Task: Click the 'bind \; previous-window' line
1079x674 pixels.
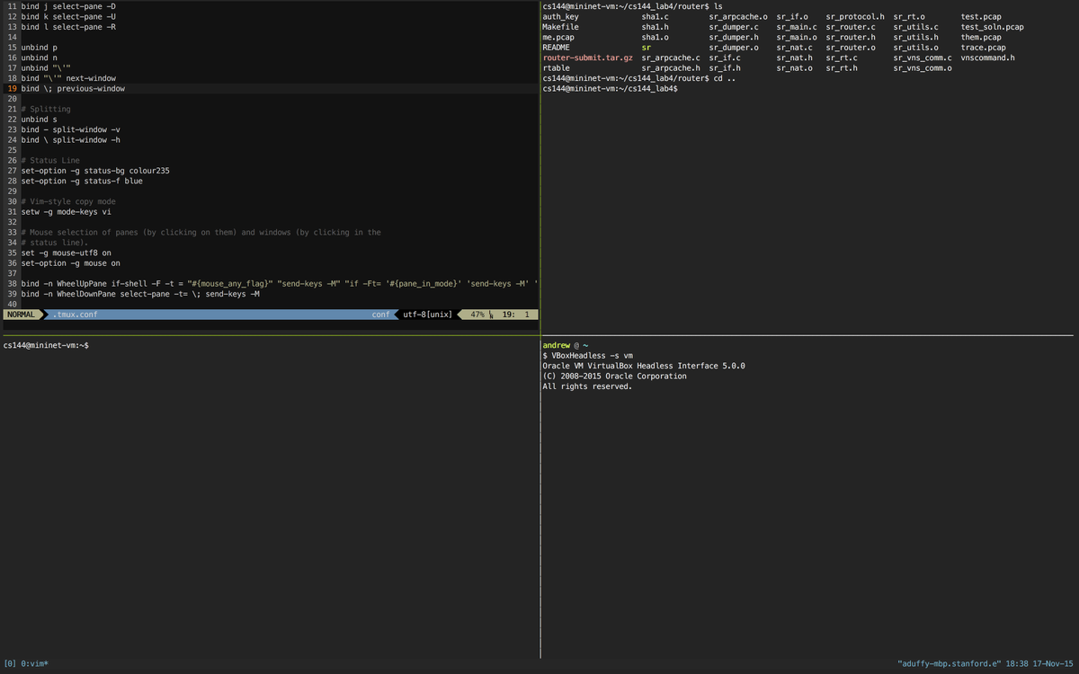Action: [x=73, y=89]
